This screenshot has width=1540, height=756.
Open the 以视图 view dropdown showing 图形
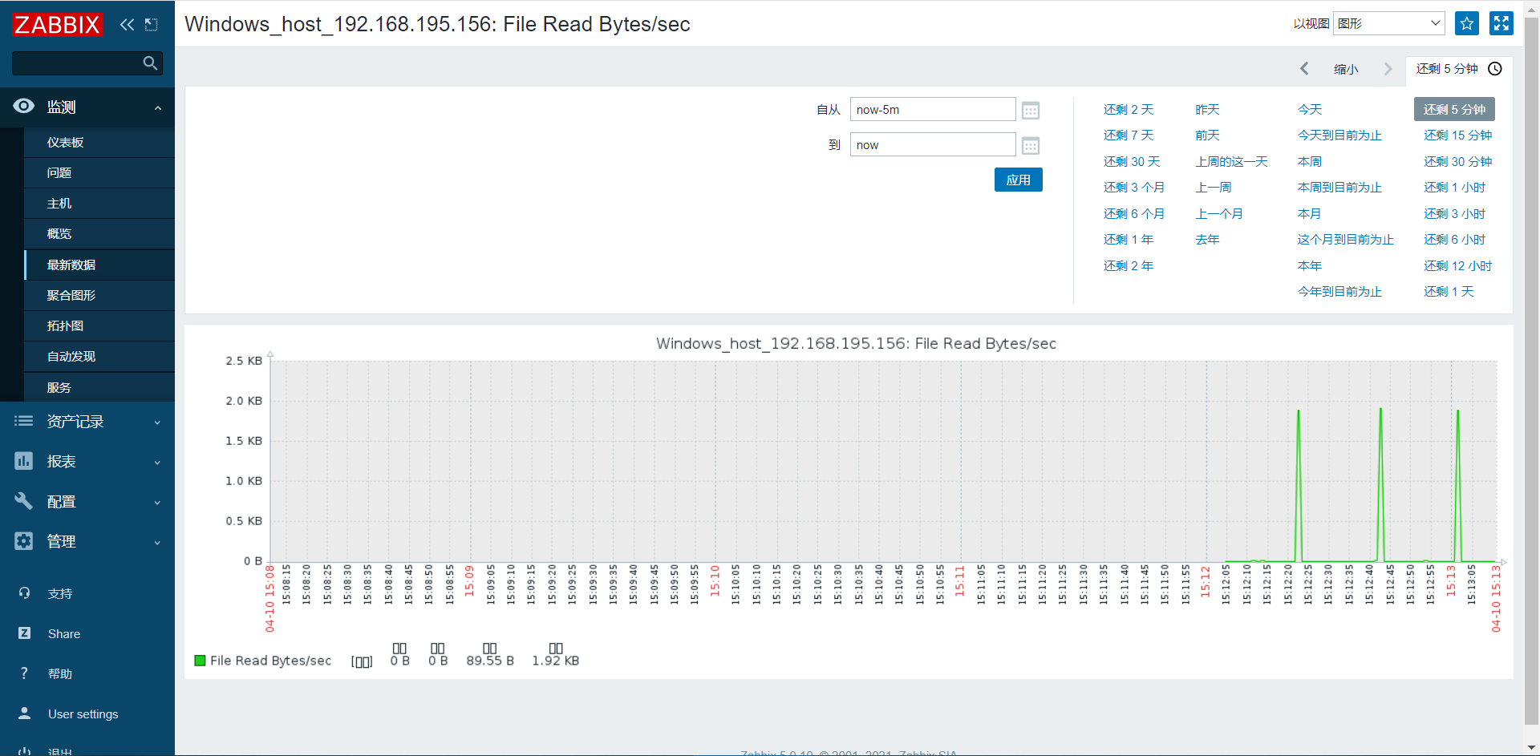pos(1388,23)
